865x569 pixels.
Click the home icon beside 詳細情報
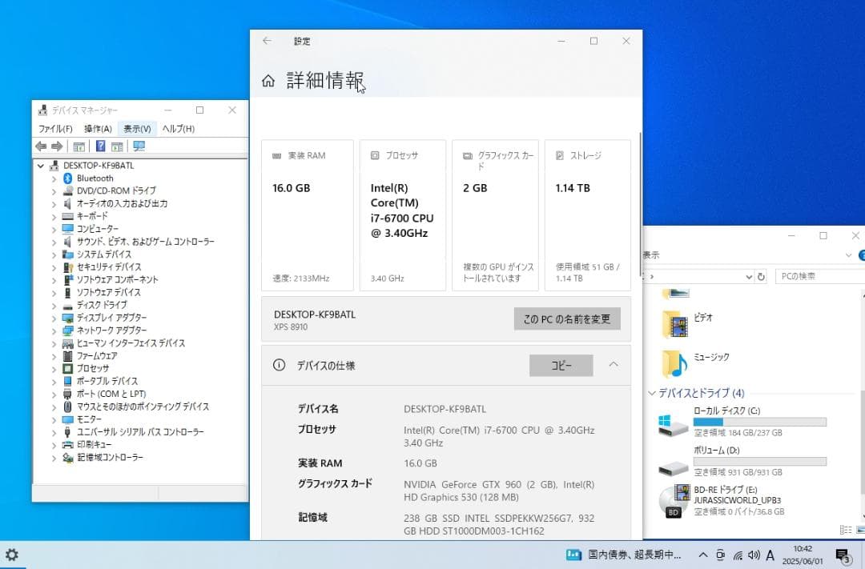pyautogui.click(x=268, y=80)
